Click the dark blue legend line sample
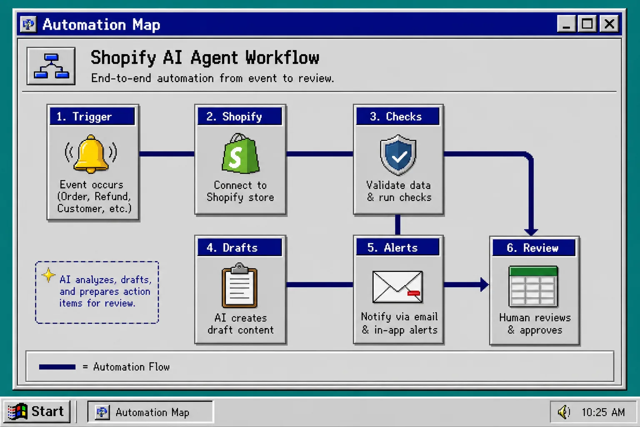Screen dimensions: 640x427 57,367
